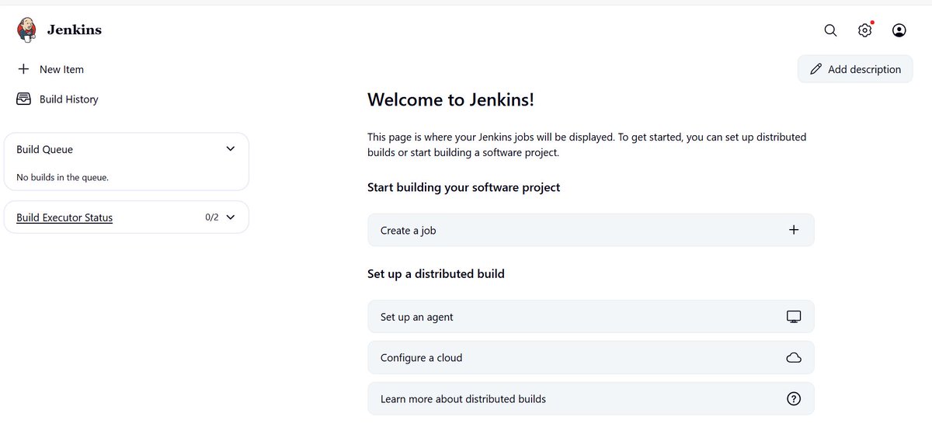932x431 pixels.
Task: Open the Build Executor Status link
Action: [64, 217]
